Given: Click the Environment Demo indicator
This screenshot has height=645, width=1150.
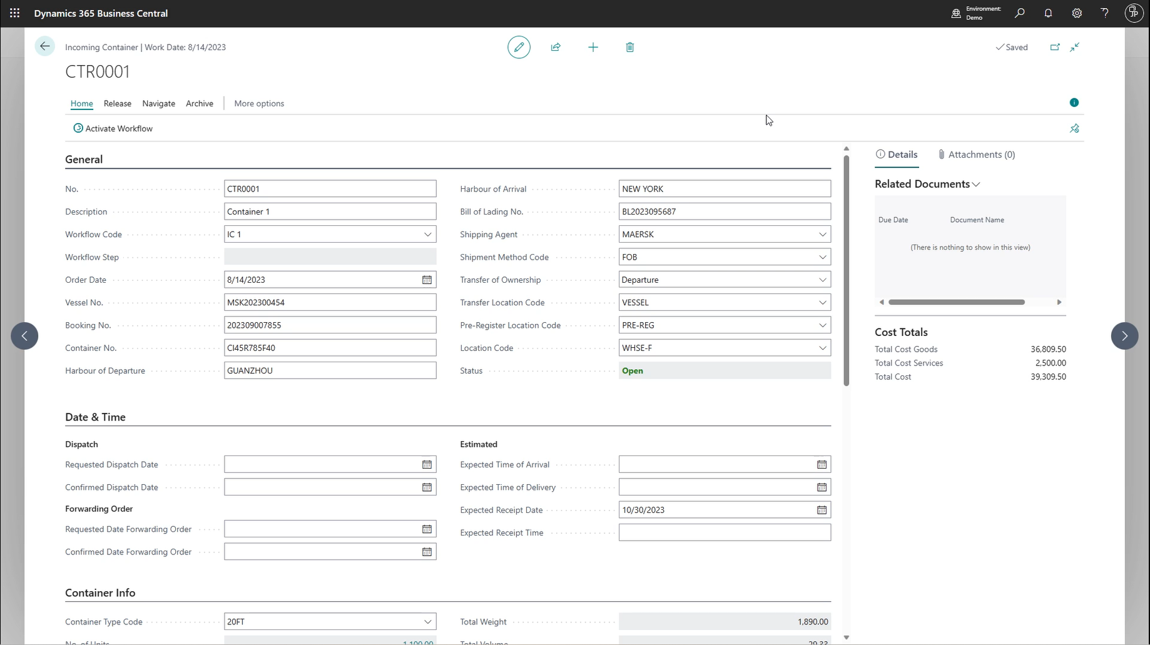Looking at the screenshot, I should coord(976,13).
